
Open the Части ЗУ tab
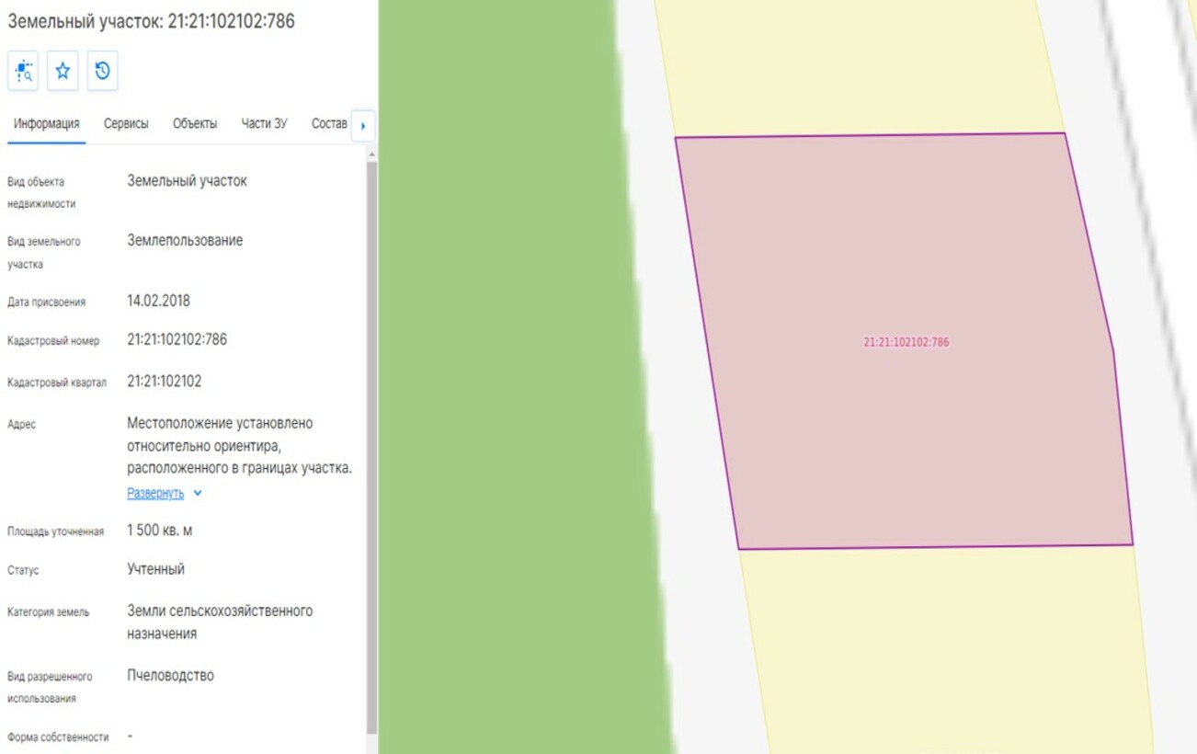(264, 124)
